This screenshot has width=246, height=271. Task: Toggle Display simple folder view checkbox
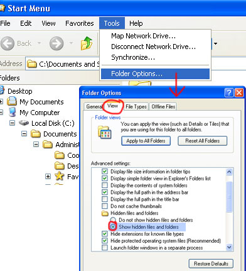coord(105,179)
